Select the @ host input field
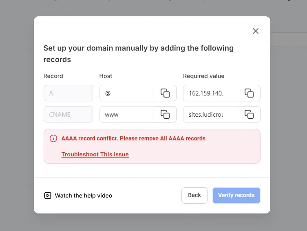 point(127,93)
